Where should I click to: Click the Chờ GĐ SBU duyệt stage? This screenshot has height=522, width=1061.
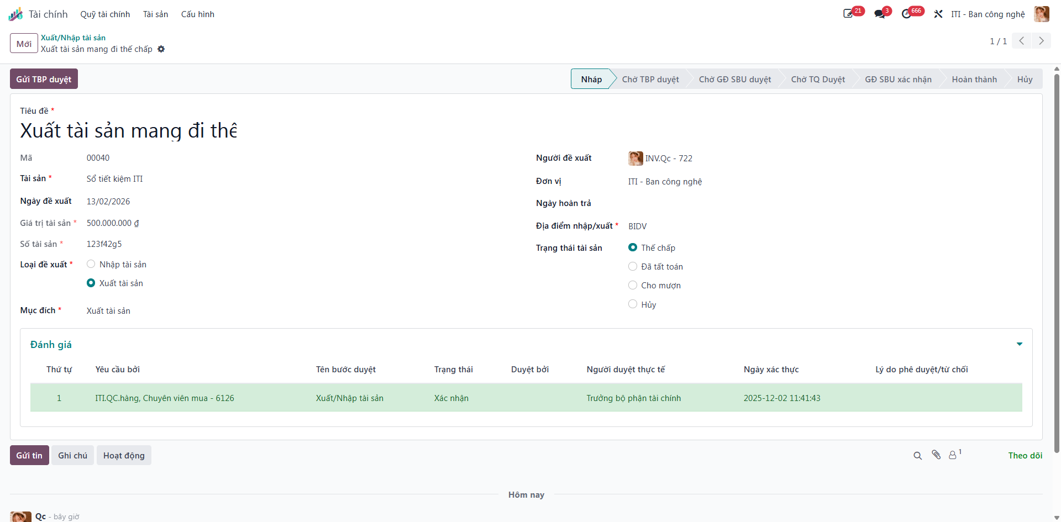point(735,79)
